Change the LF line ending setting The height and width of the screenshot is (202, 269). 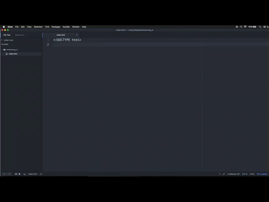[224, 174]
